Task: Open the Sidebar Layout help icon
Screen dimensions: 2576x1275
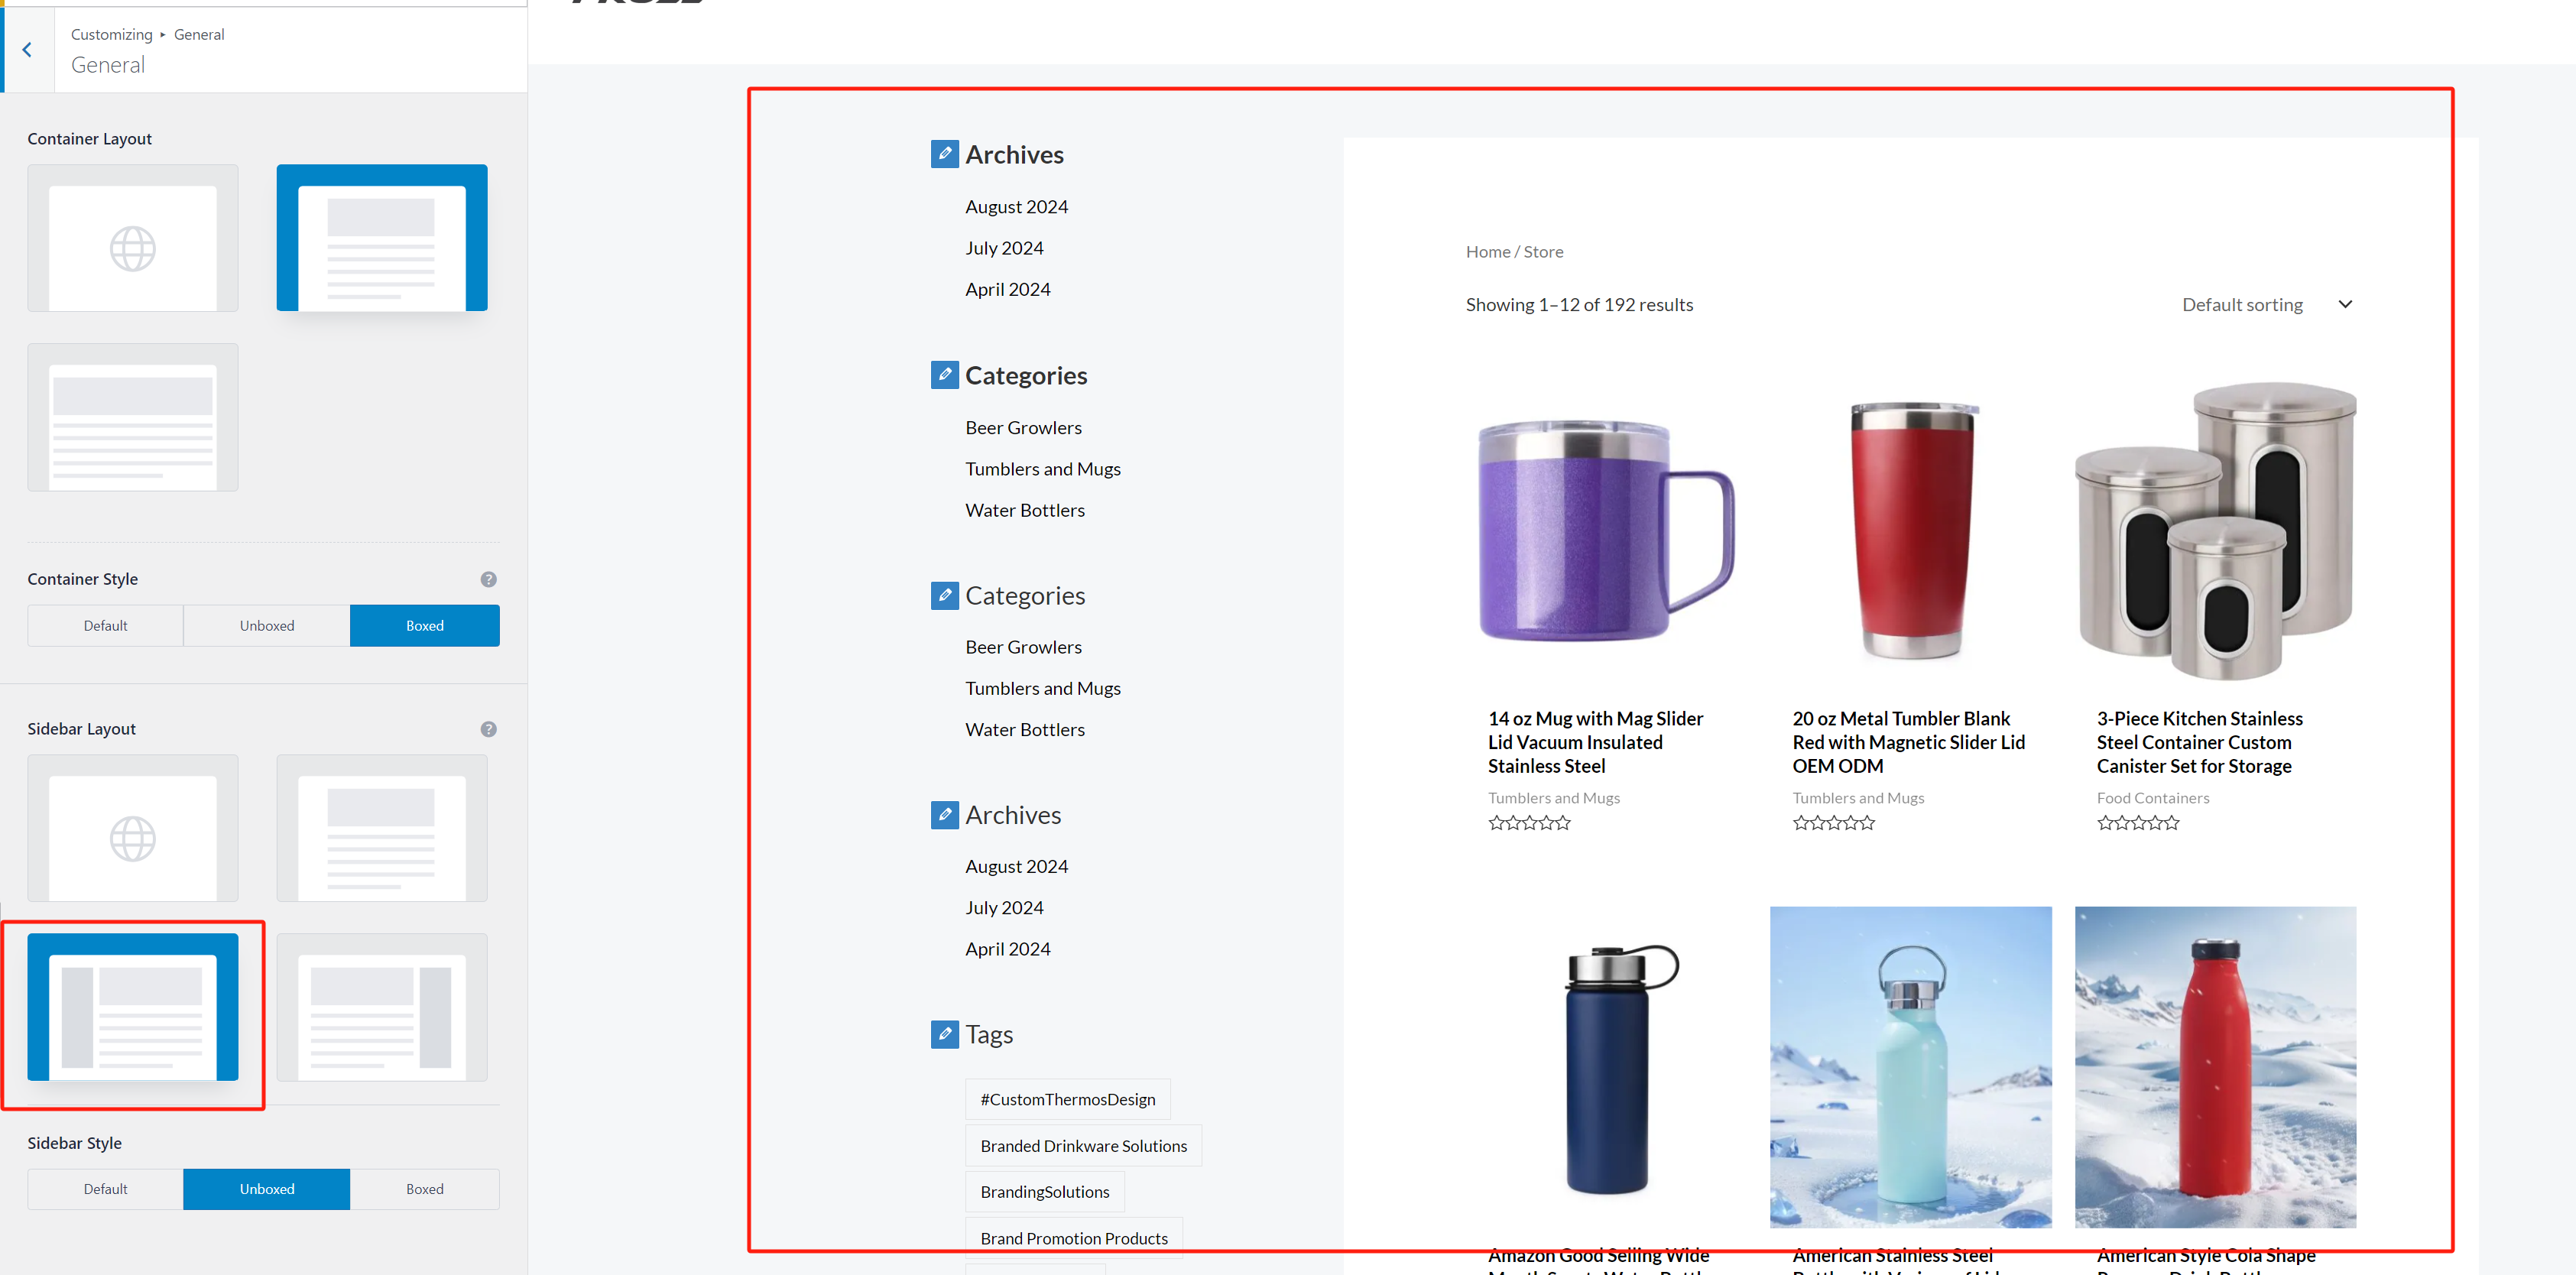Action: (x=488, y=729)
